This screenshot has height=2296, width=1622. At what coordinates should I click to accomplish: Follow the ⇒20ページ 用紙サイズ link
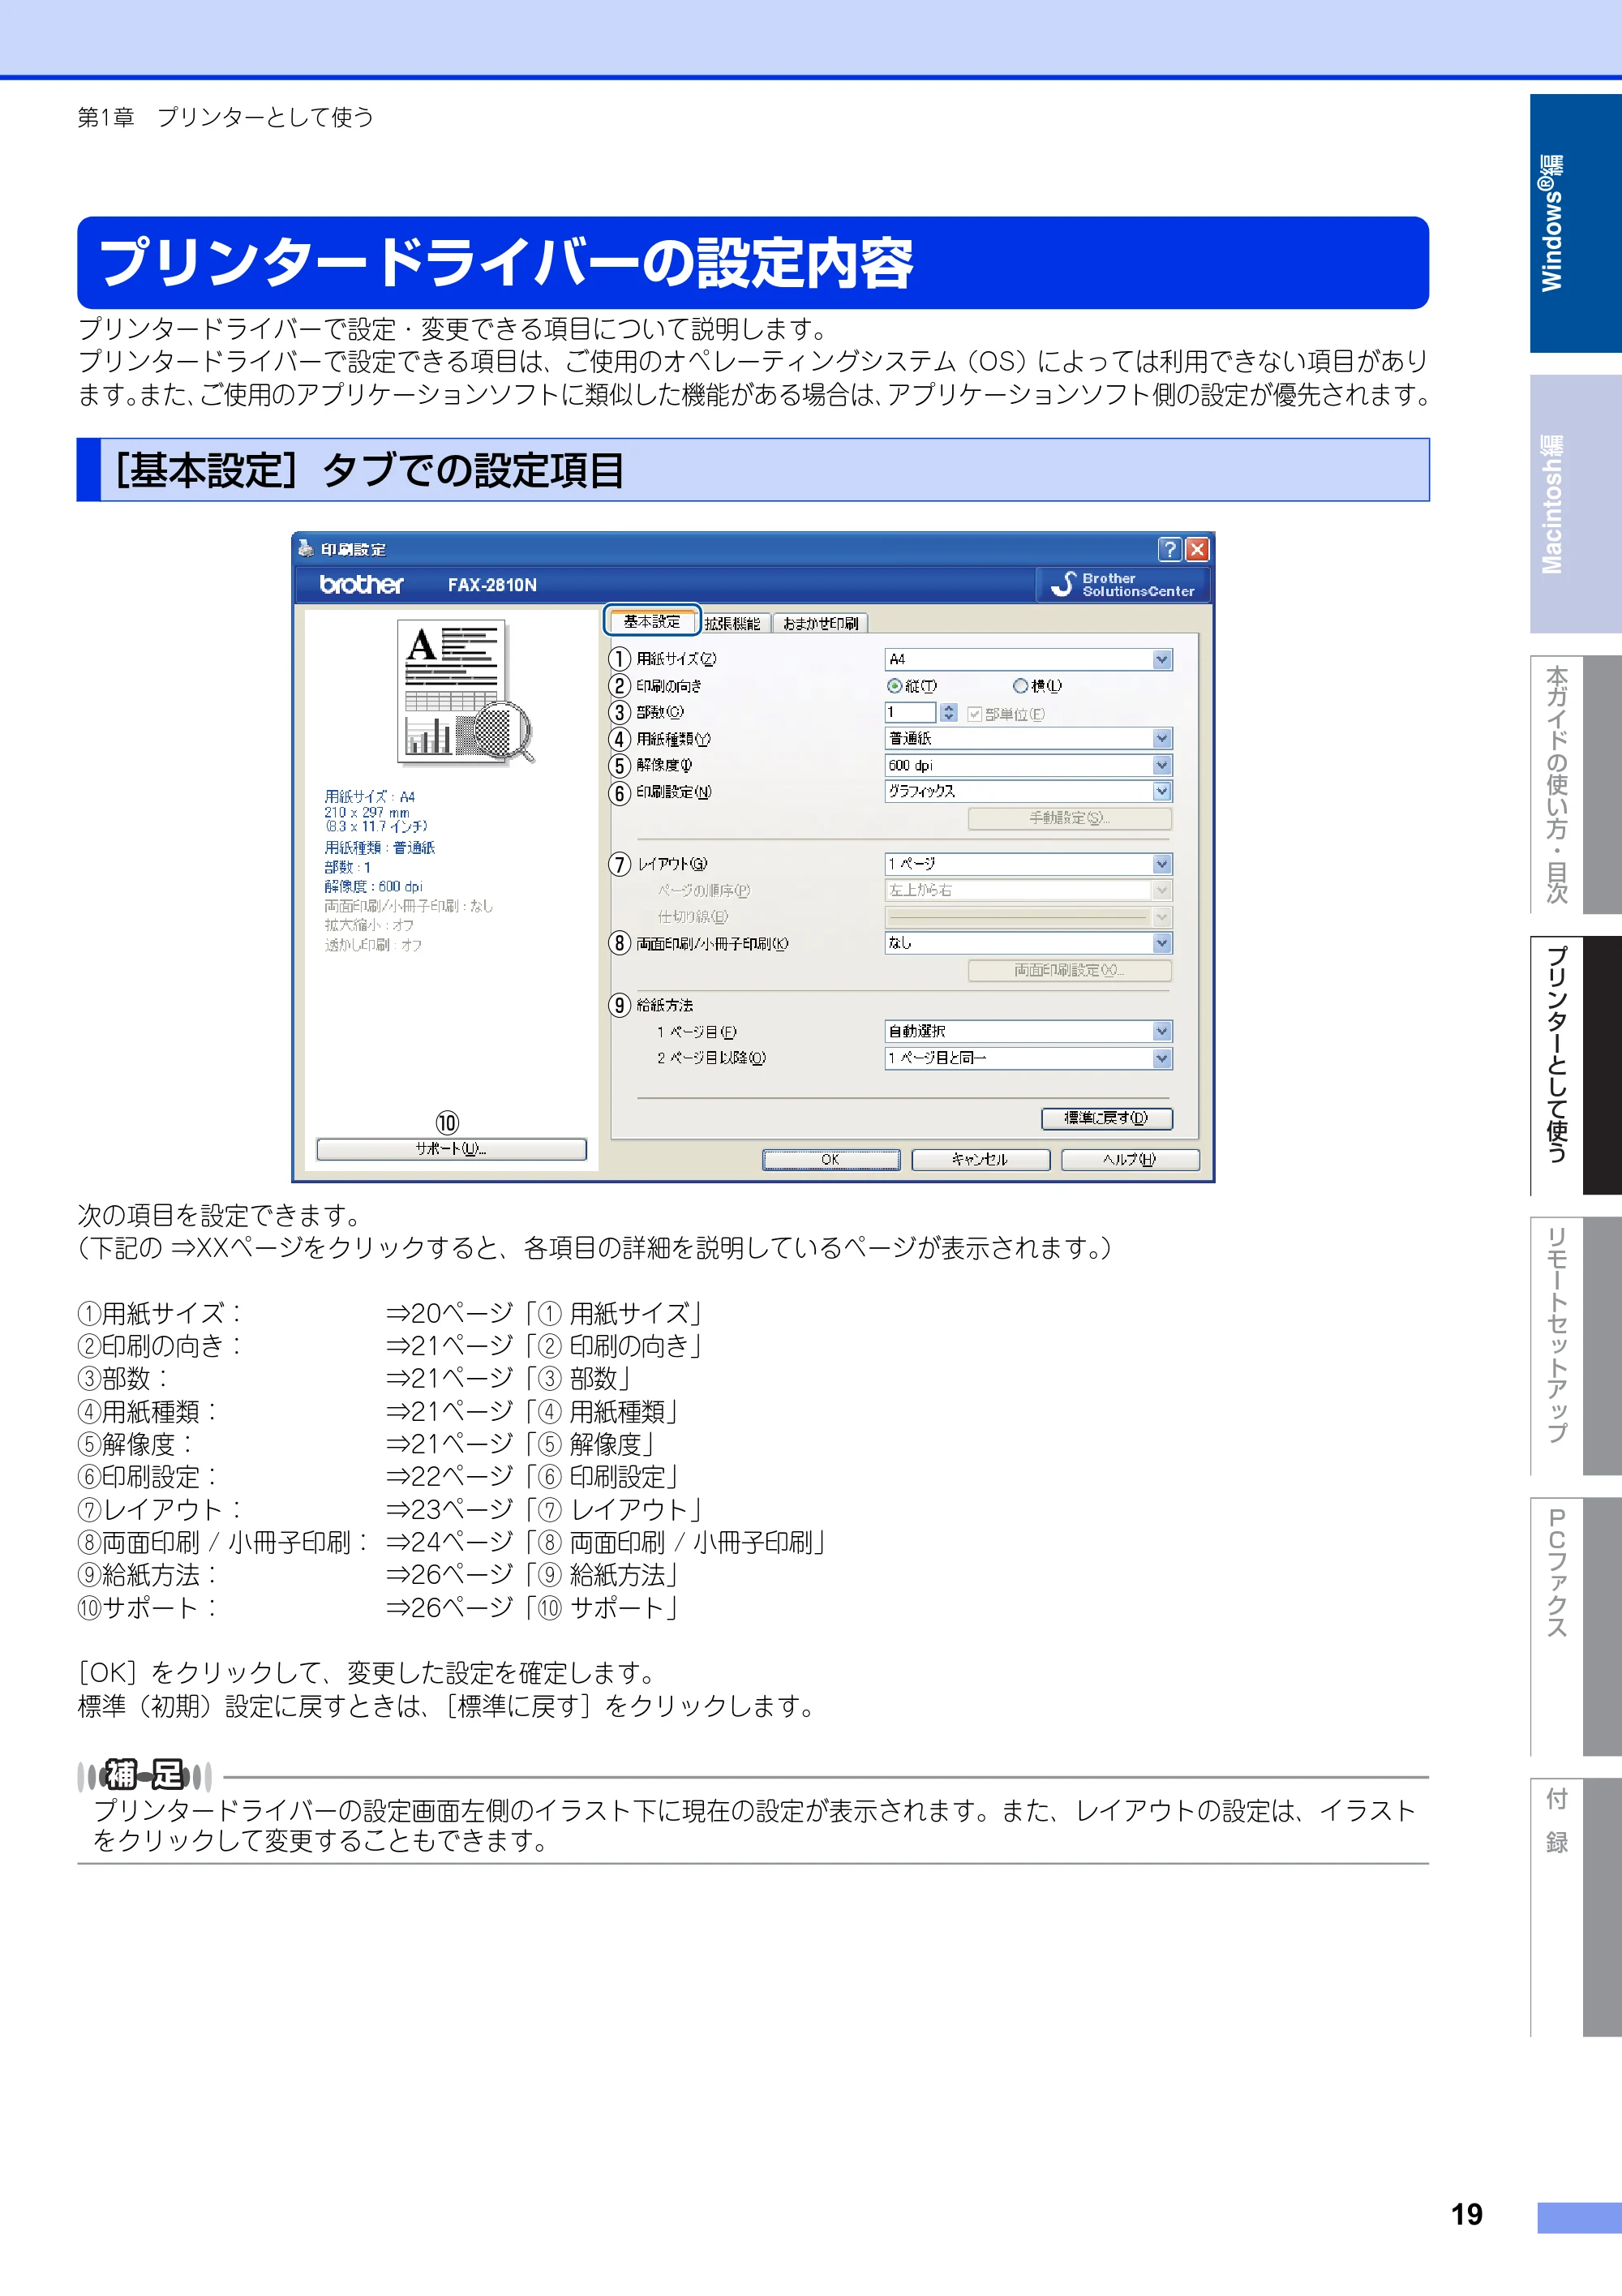(544, 1313)
